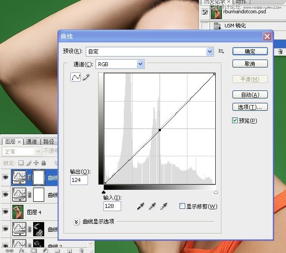Select the pencil draw-curve tool

86,77
